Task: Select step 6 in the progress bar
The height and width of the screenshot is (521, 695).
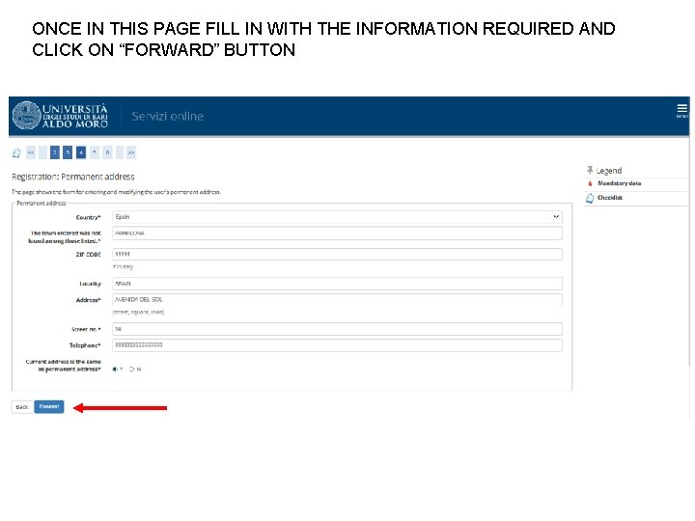Action: click(107, 152)
